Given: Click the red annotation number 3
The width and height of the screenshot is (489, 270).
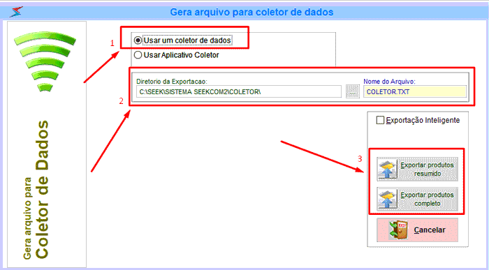Looking at the screenshot, I should pos(360,159).
